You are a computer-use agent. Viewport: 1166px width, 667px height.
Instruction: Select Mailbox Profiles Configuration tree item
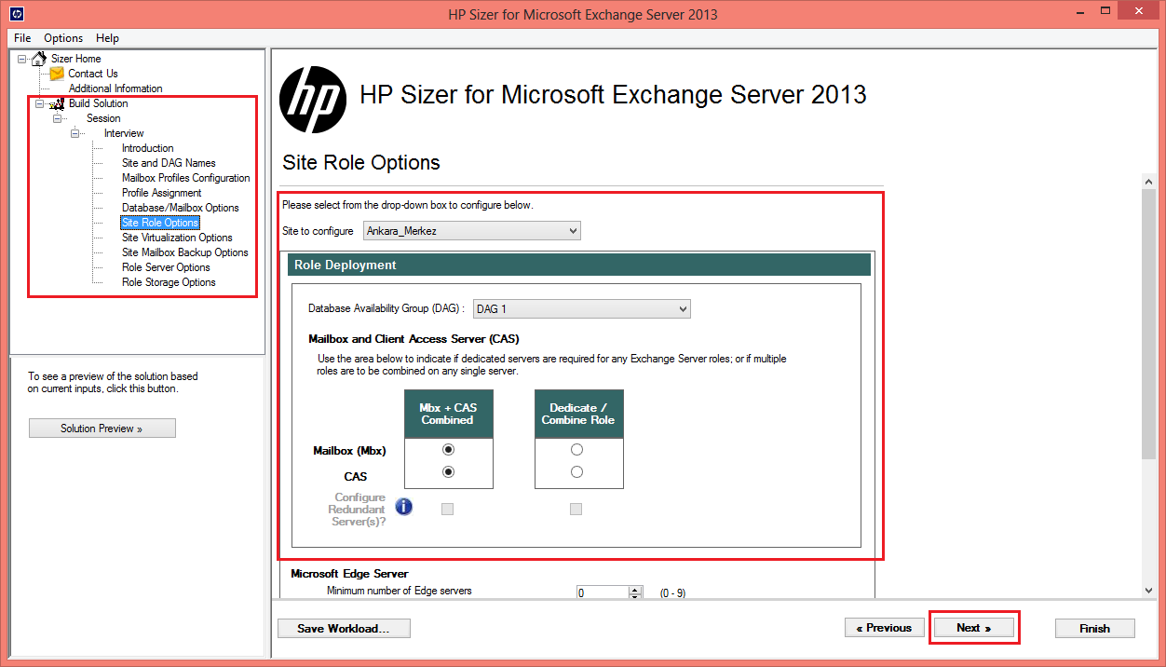click(x=186, y=178)
